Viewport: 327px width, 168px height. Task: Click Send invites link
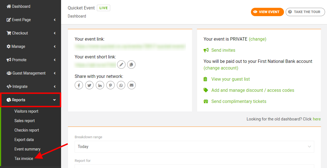223,50
